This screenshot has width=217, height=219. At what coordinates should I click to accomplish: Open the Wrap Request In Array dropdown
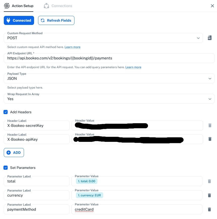click(210, 99)
